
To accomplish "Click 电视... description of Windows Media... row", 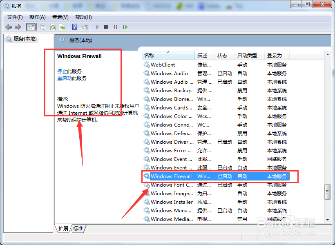I will point(204,219).
